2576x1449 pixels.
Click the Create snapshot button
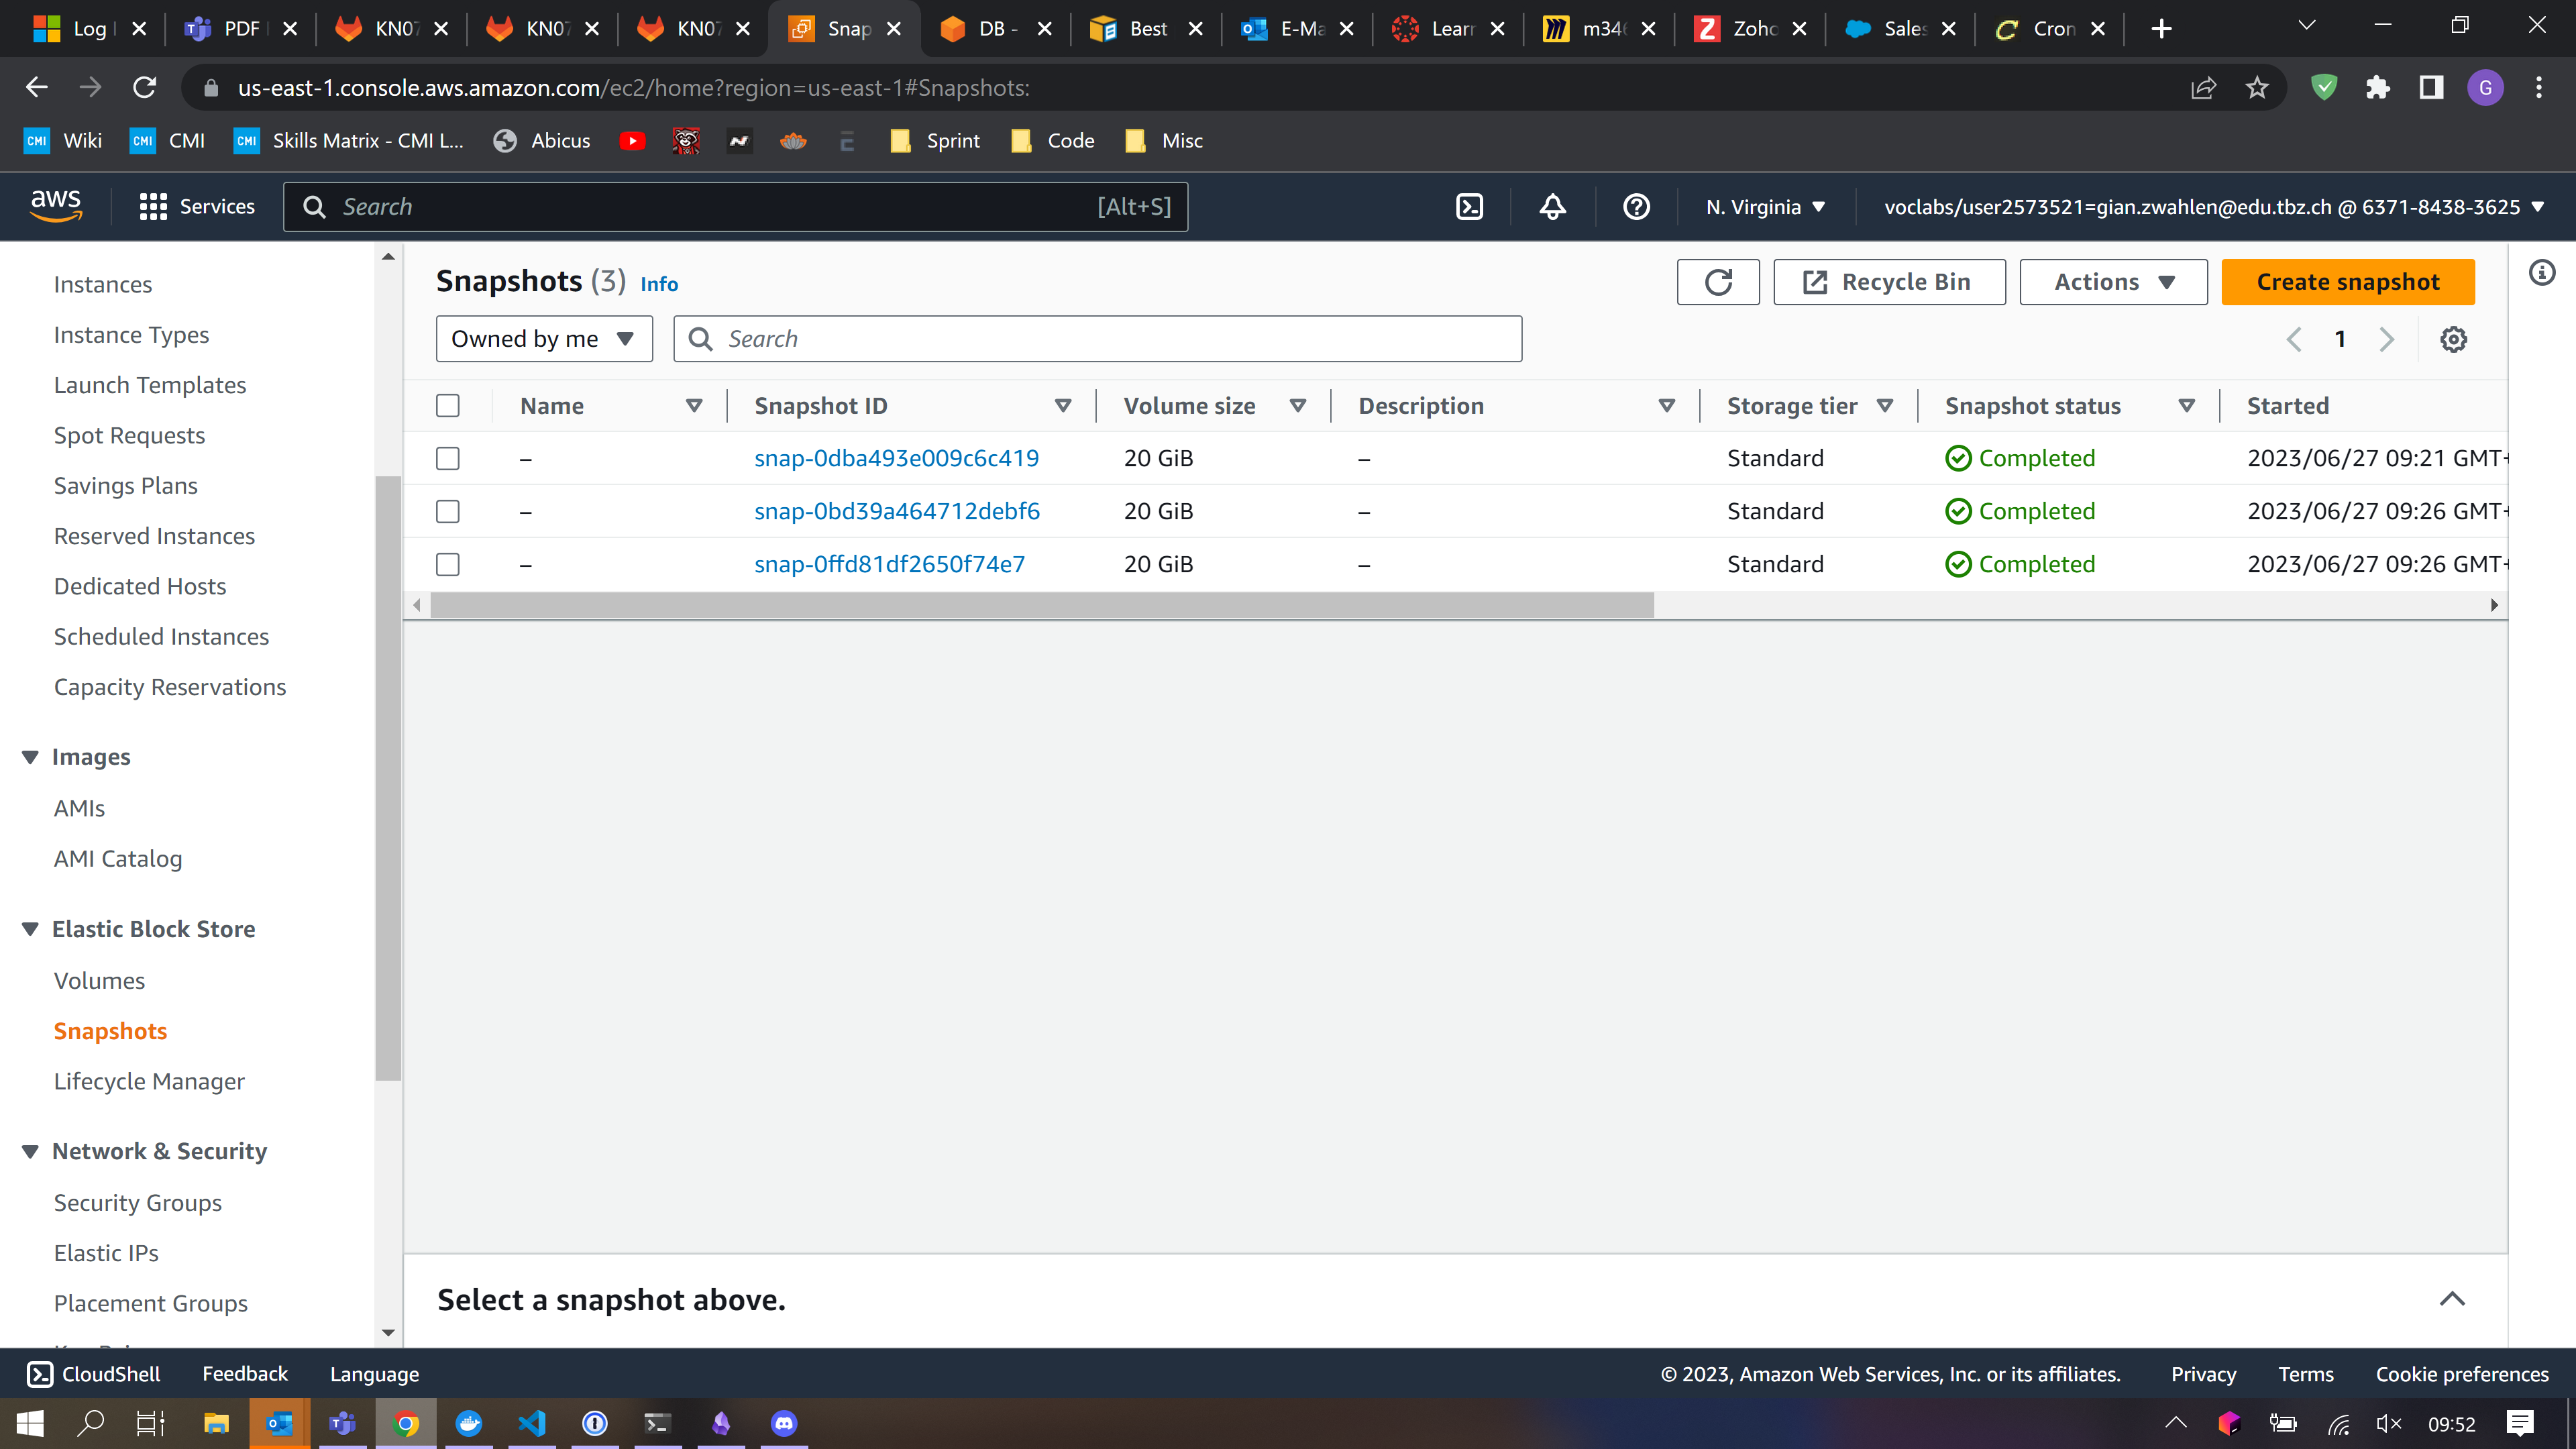(2347, 282)
